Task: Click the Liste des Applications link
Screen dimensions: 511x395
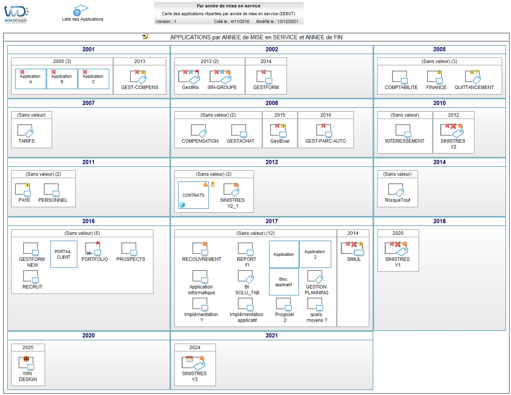Action: tap(83, 19)
